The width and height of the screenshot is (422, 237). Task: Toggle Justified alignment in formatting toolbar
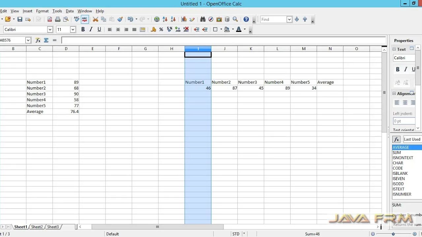(134, 30)
